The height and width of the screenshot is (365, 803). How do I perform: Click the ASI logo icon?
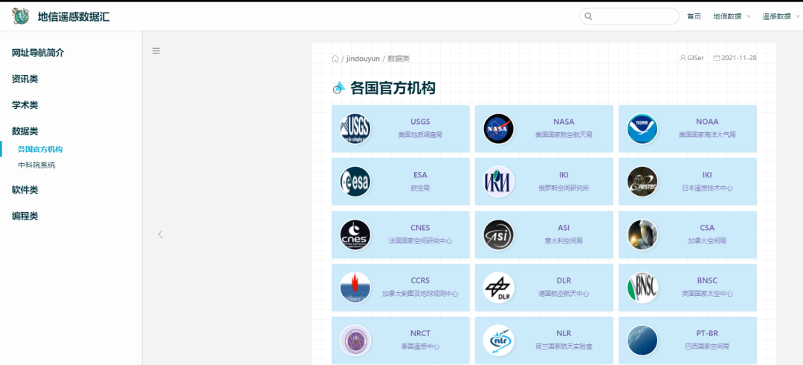499,234
